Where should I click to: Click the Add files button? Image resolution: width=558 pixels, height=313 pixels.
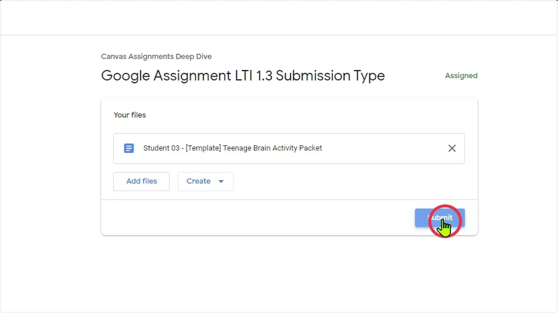coord(141,181)
